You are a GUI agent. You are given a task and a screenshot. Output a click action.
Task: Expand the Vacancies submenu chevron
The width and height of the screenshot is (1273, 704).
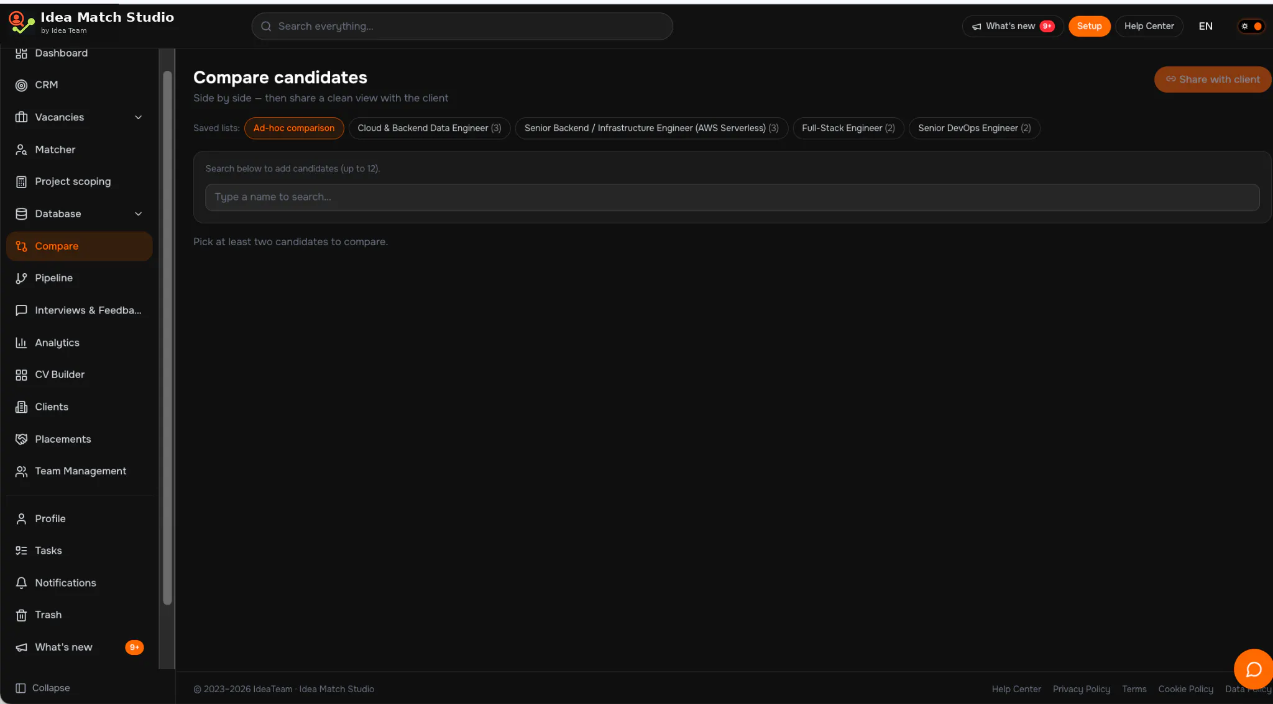pos(139,117)
